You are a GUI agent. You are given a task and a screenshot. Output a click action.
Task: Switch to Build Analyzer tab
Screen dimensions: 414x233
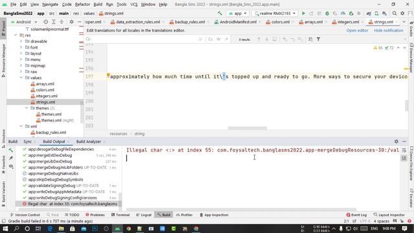pyautogui.click(x=89, y=142)
